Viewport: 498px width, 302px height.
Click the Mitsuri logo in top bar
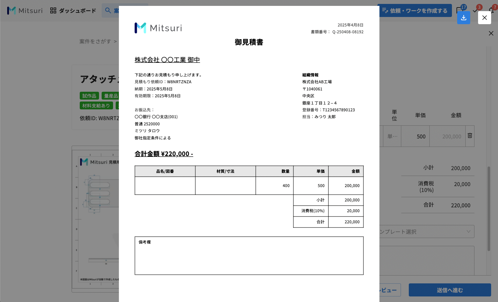click(25, 10)
